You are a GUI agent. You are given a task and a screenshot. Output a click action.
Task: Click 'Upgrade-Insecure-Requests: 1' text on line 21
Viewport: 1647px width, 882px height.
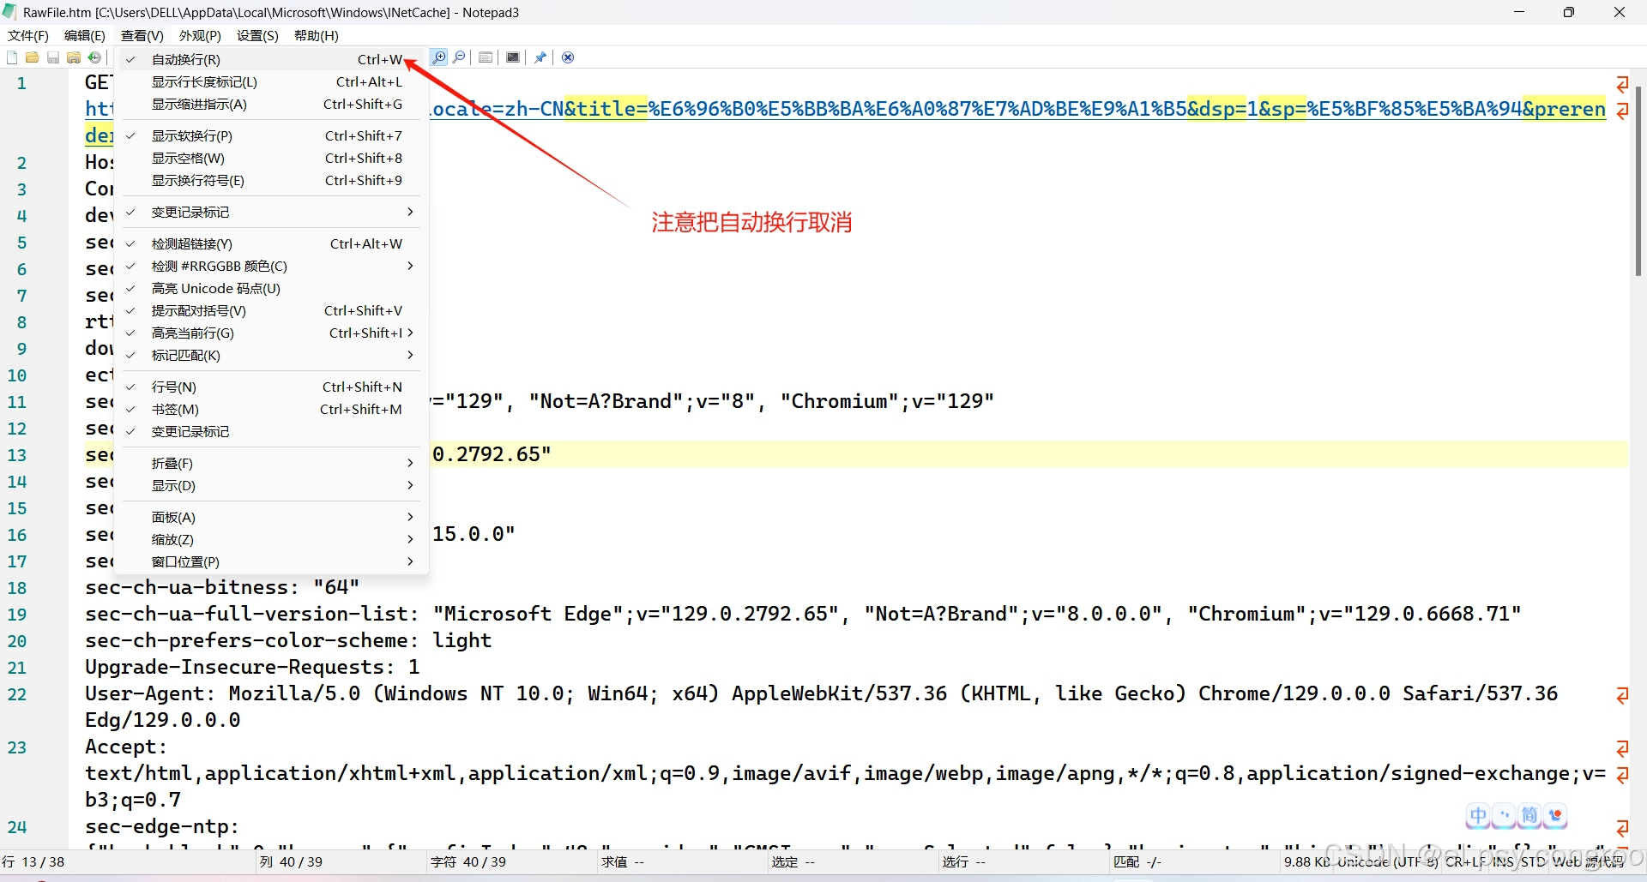click(x=252, y=667)
